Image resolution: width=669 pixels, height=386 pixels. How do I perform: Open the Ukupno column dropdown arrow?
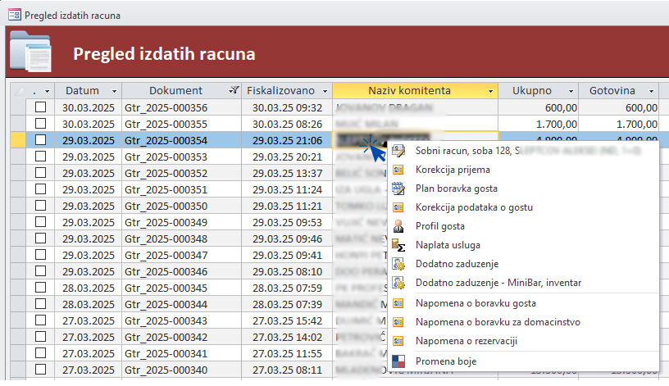tap(571, 90)
